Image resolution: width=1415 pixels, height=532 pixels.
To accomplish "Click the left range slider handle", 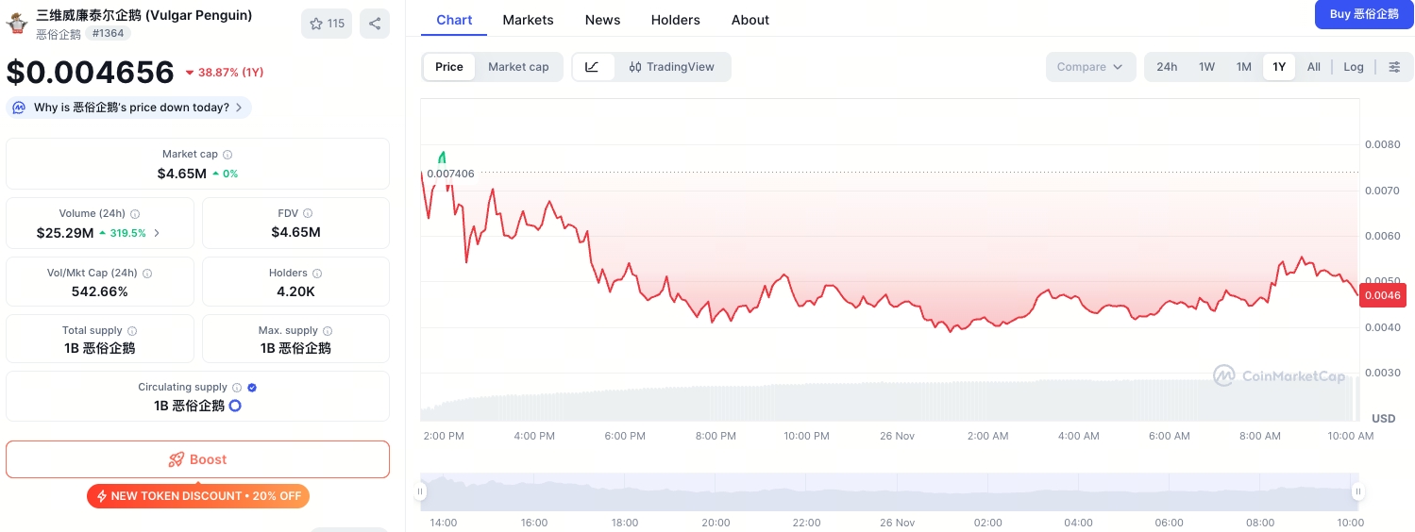I will (x=421, y=491).
